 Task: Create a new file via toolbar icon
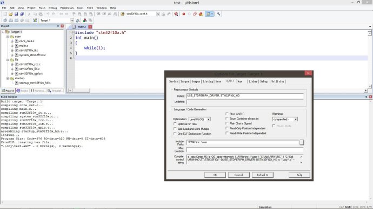click(x=5, y=14)
